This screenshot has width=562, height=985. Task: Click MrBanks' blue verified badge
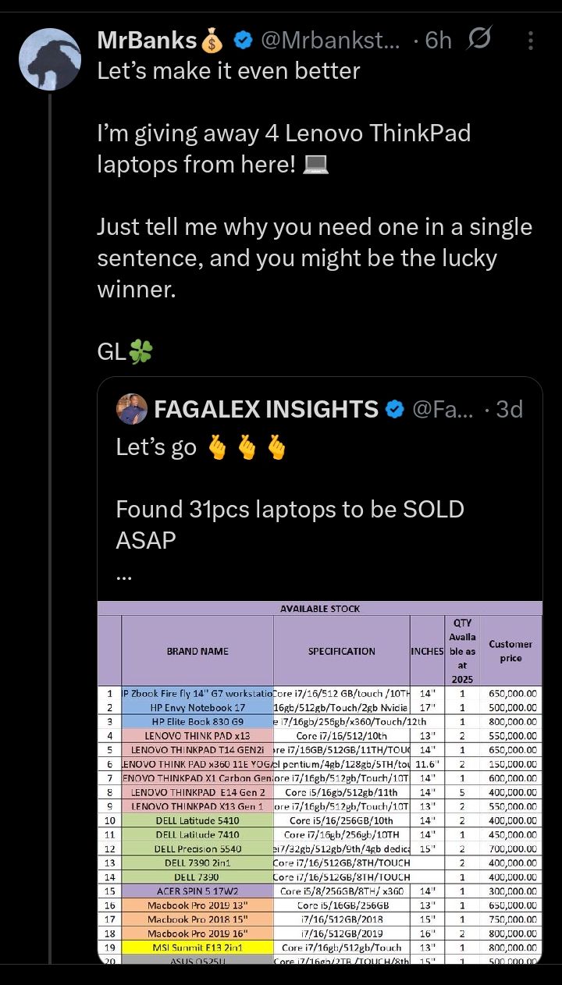pyautogui.click(x=243, y=40)
